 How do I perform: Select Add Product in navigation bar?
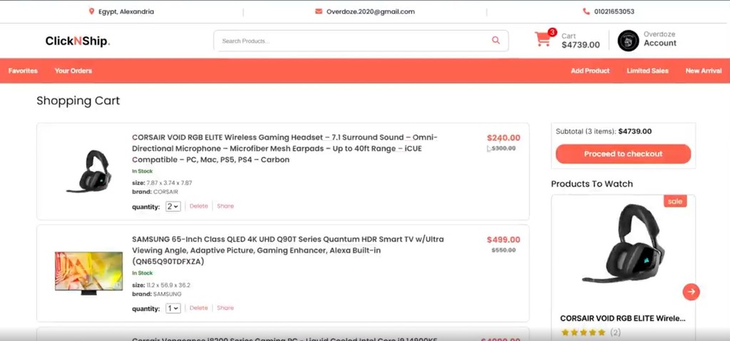[x=590, y=70]
